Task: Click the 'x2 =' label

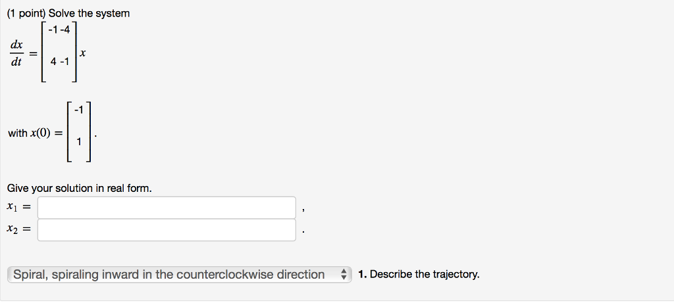Action: 19,230
